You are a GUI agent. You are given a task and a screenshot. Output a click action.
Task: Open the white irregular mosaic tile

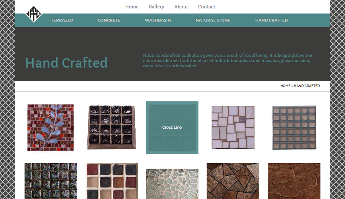233,127
